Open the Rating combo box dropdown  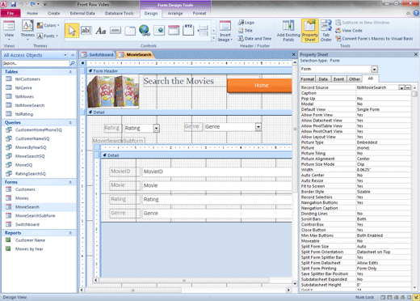157,128
